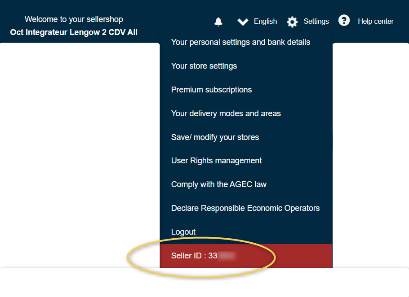The image size is (409, 297).
Task: Click the chevron arrow beside English
Action: (243, 22)
